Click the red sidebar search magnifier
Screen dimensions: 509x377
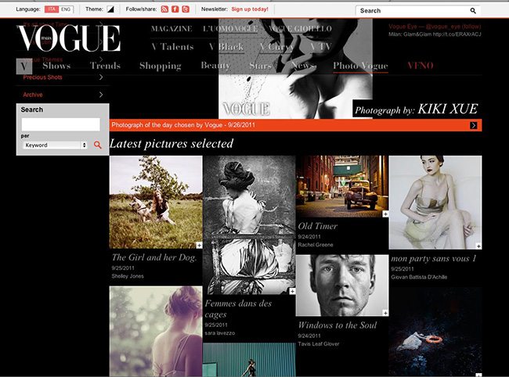(97, 145)
